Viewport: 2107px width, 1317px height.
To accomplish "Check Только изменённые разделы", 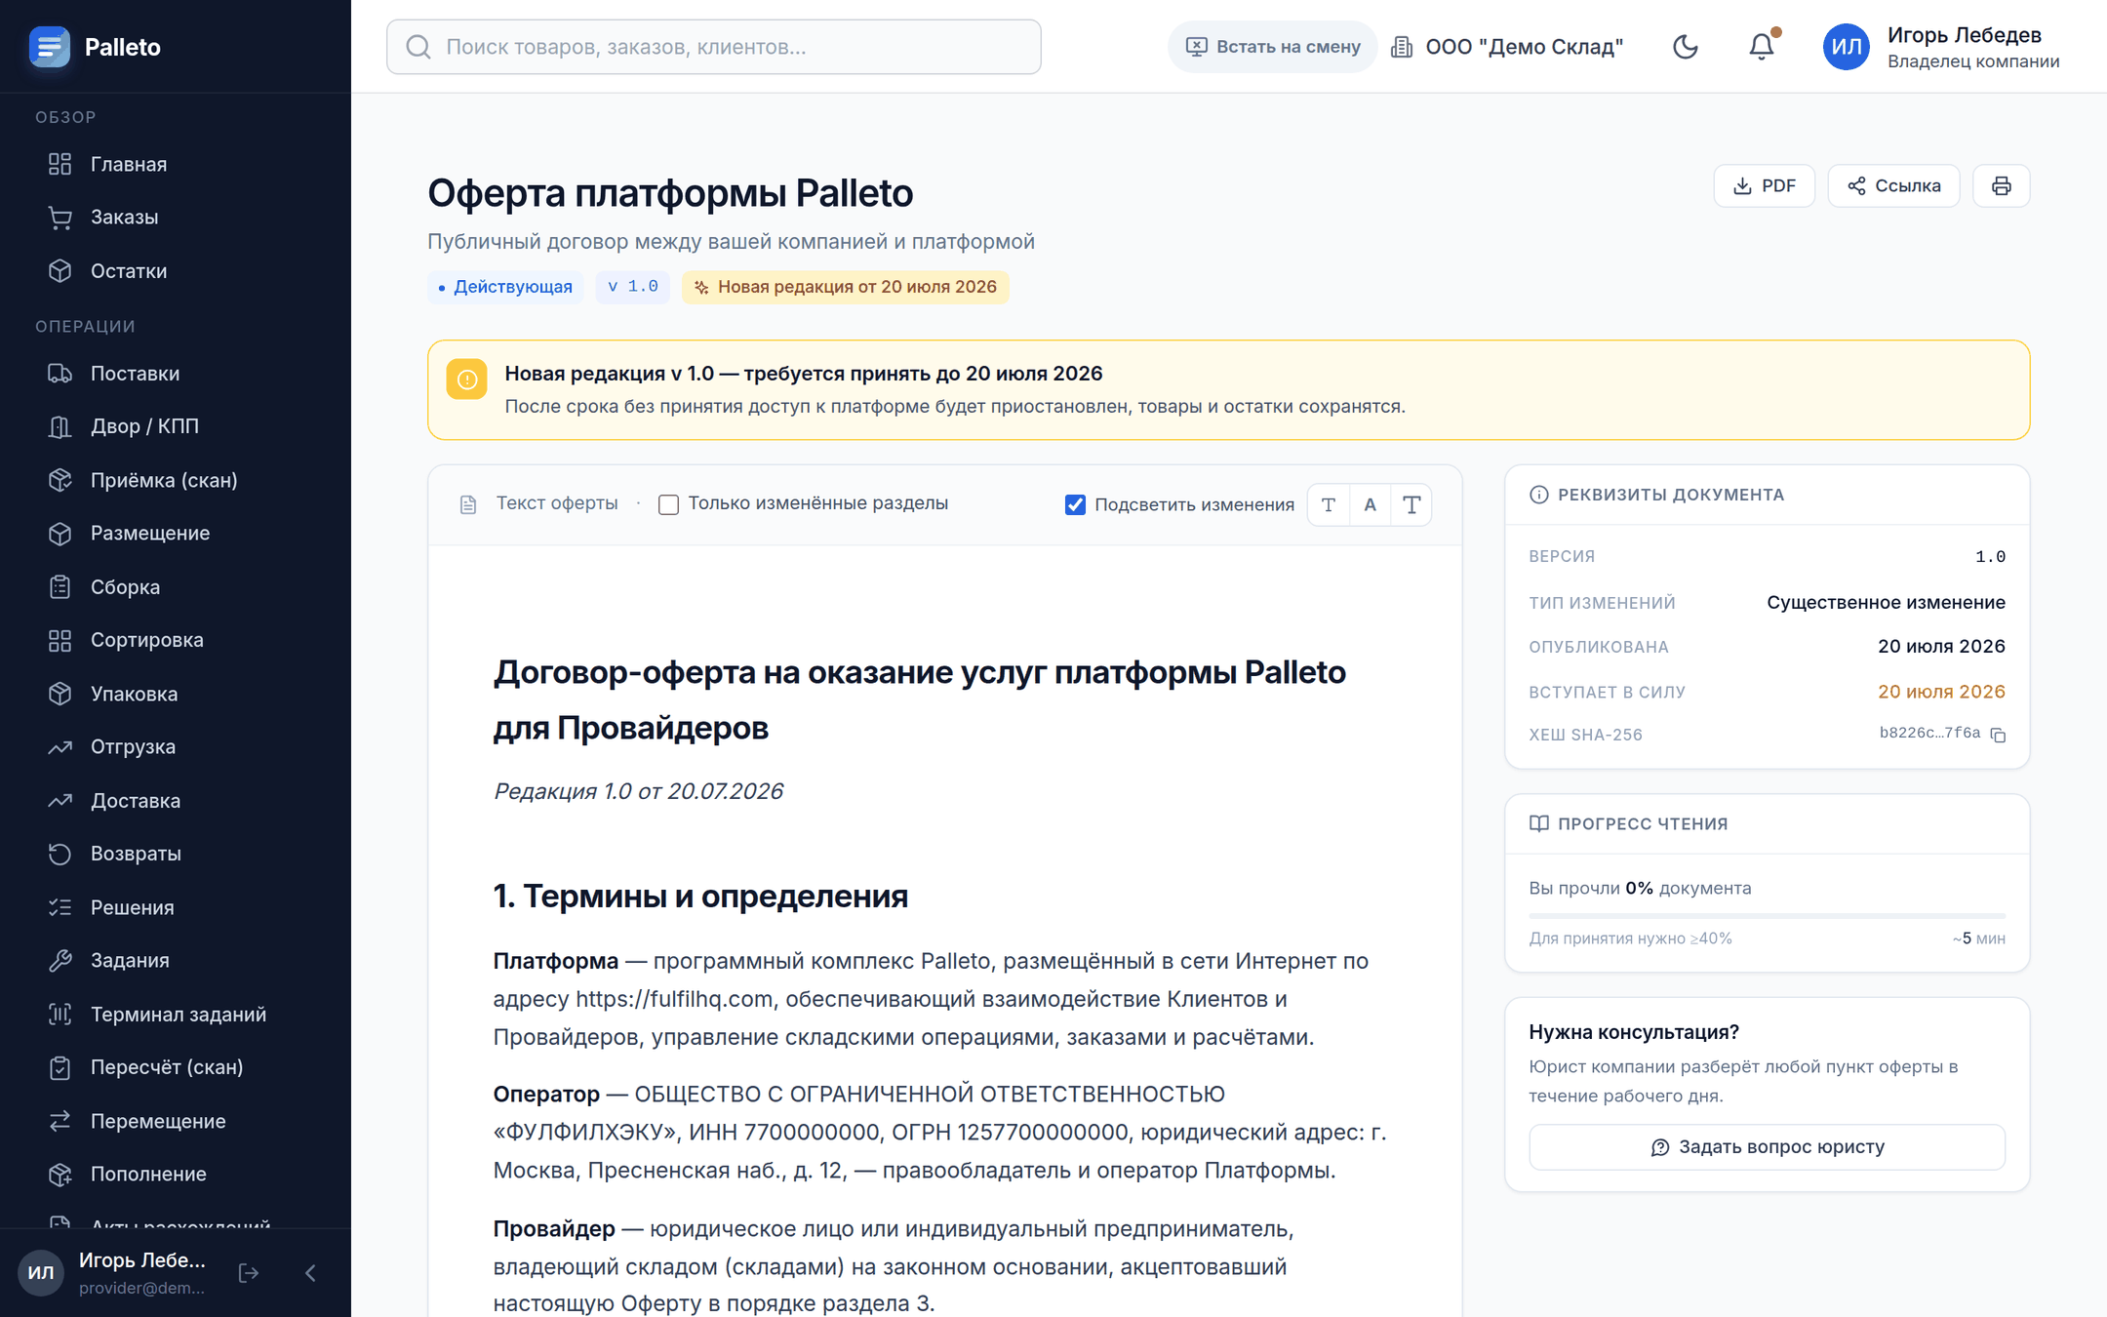I will pos(668,504).
